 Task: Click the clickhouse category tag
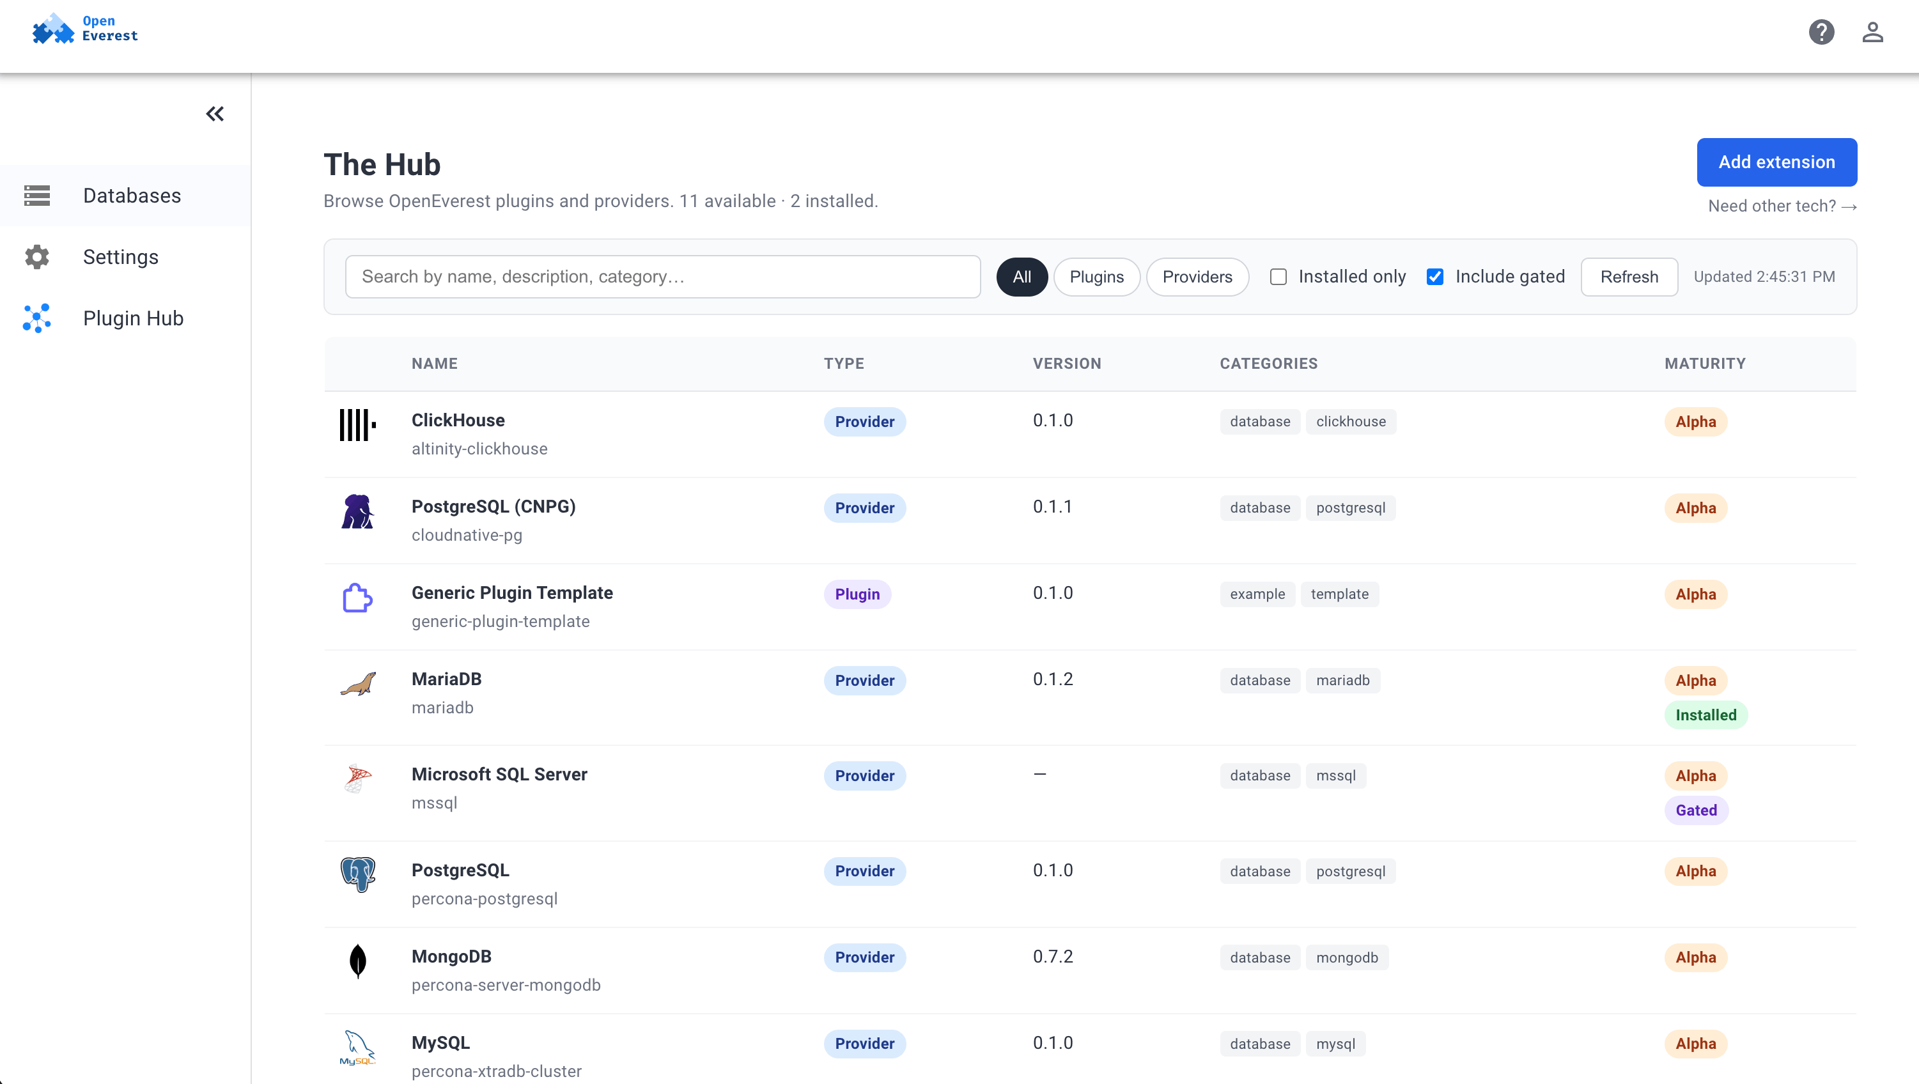pos(1350,422)
